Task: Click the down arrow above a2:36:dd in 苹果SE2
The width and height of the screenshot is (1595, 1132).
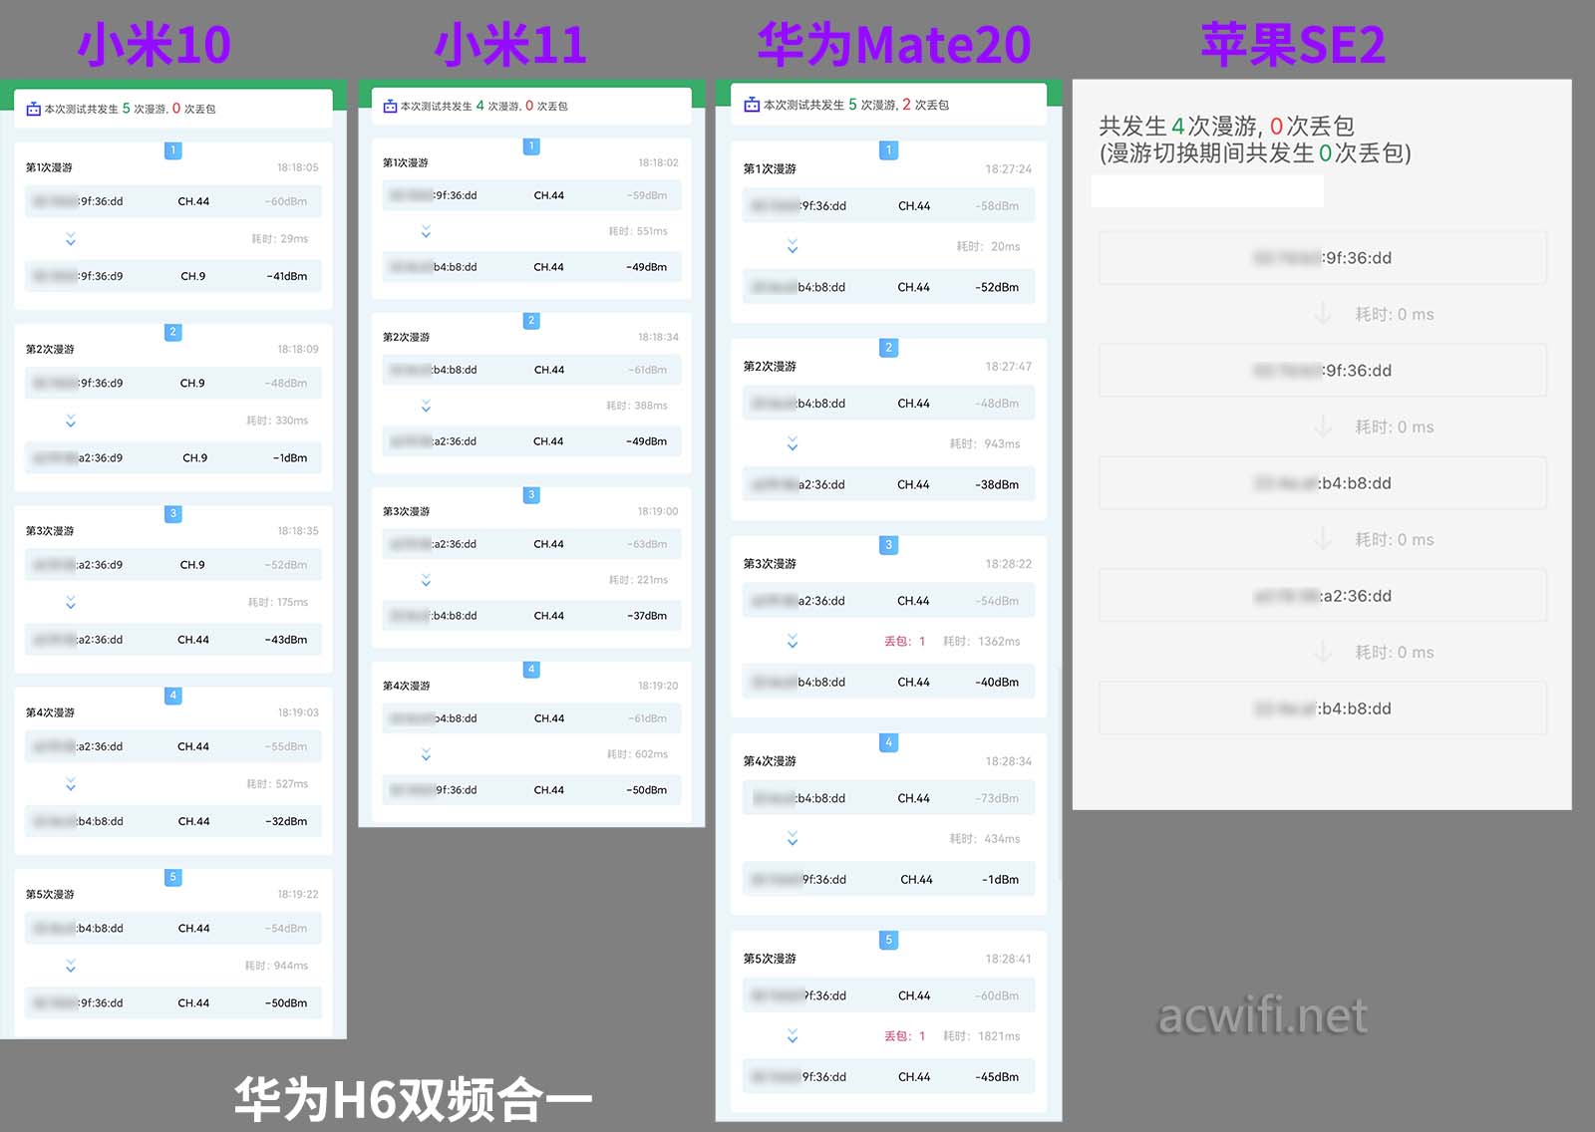Action: [x=1323, y=539]
